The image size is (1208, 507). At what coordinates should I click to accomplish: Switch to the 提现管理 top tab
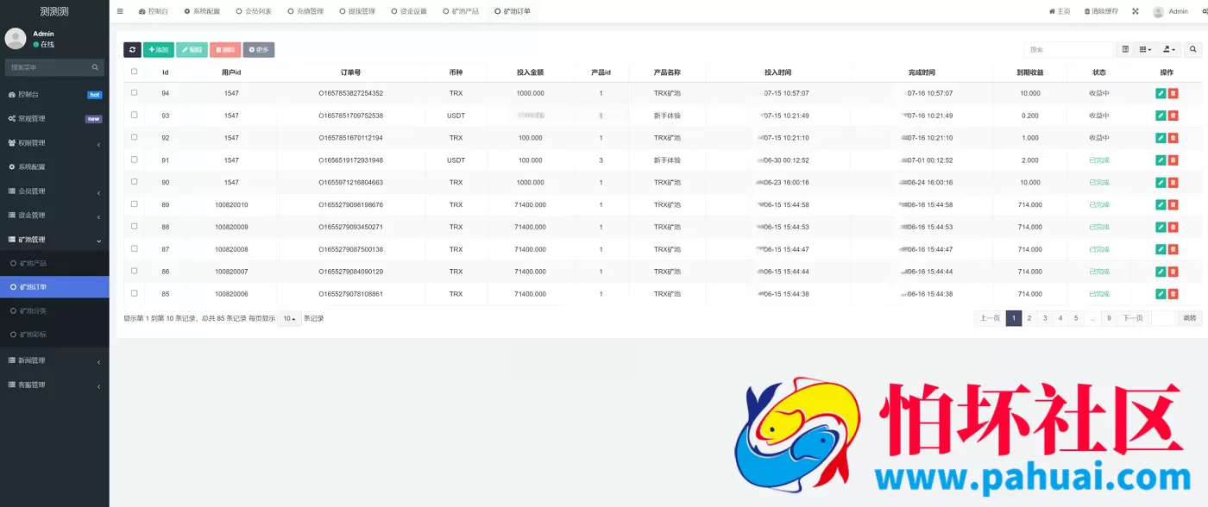(357, 11)
